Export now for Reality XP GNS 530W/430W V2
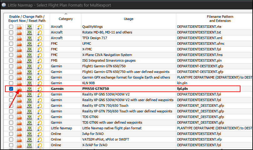The height and width of the screenshot is (150, 253). pyautogui.click(x=29, y=94)
